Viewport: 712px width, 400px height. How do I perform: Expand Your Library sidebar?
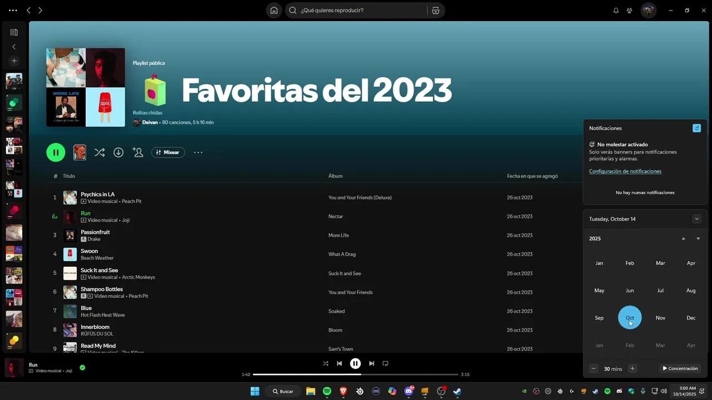(x=14, y=32)
